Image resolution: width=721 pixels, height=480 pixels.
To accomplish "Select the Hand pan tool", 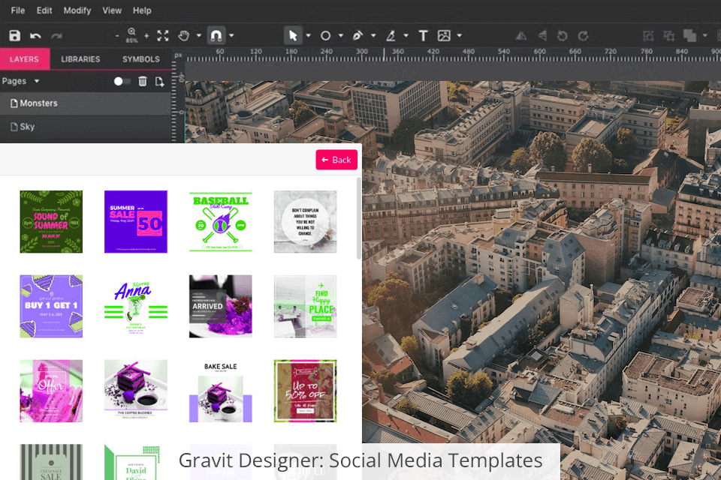I will coord(184,35).
